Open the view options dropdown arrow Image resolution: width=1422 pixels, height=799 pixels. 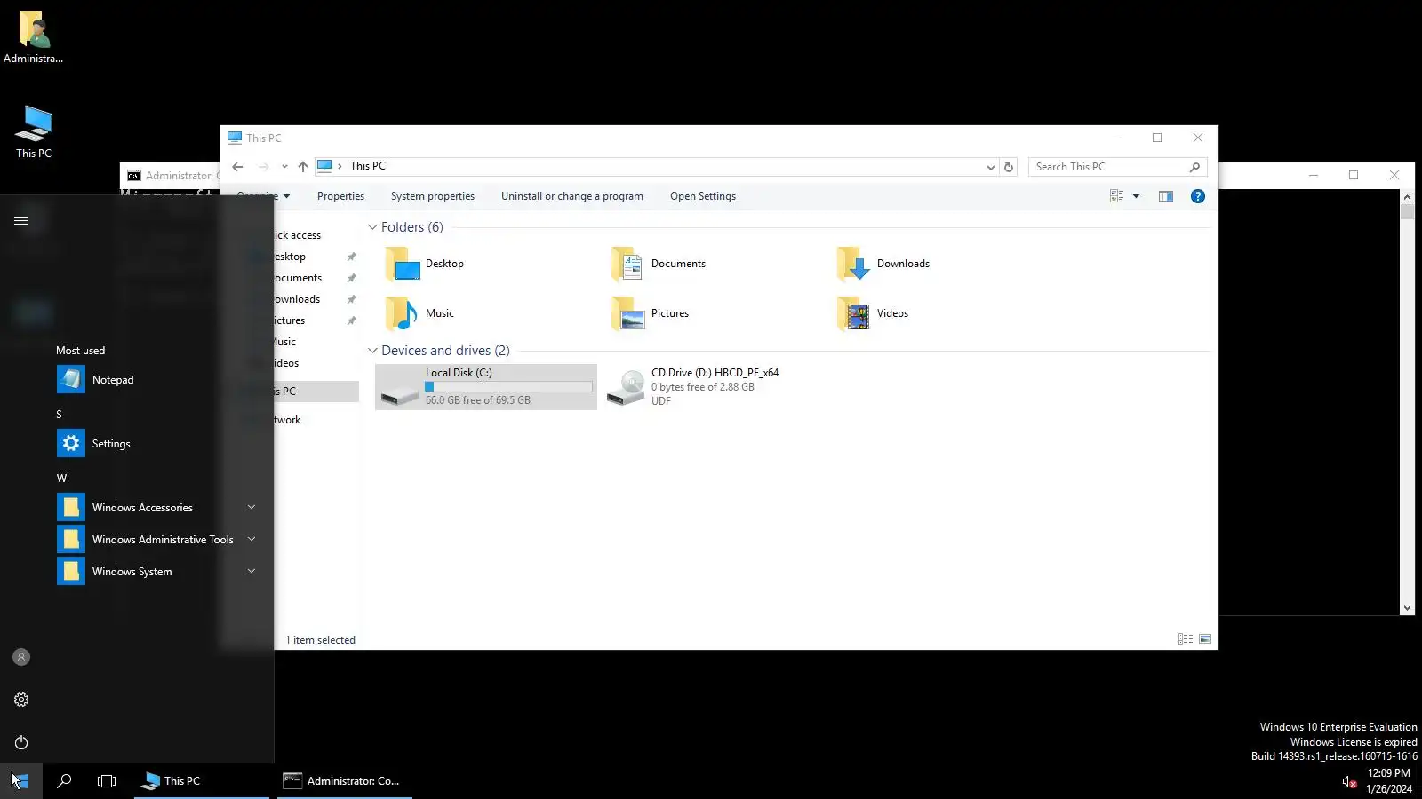[1136, 196]
